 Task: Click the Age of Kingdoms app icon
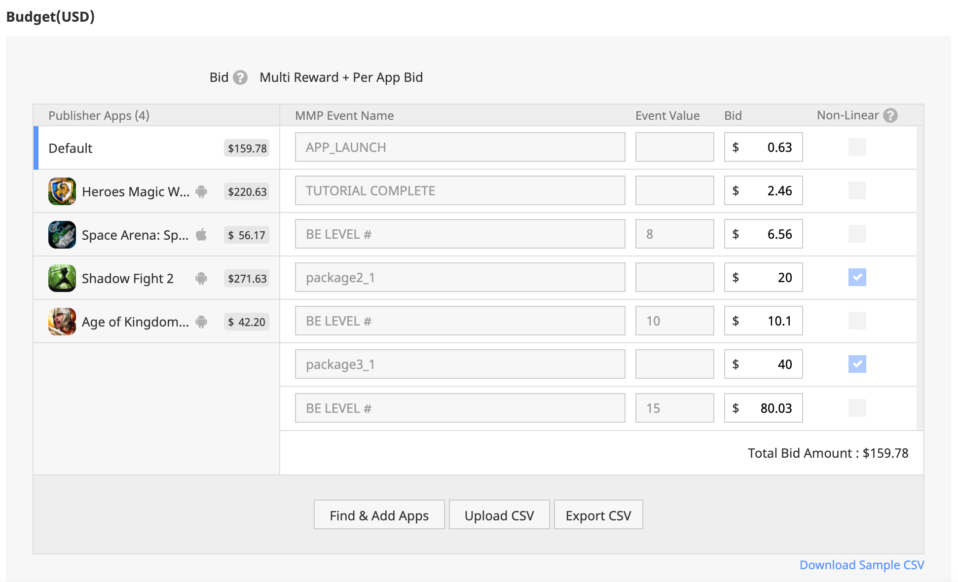(62, 322)
